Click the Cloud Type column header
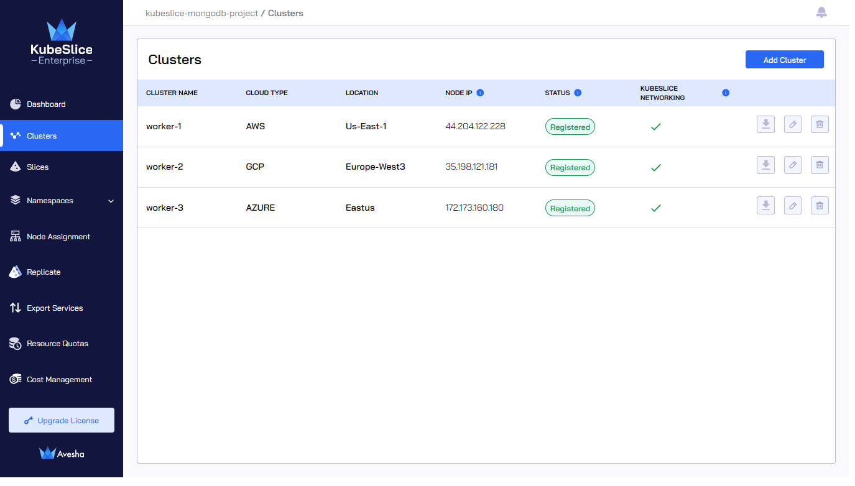Viewport: 855px width, 486px height. (x=267, y=93)
